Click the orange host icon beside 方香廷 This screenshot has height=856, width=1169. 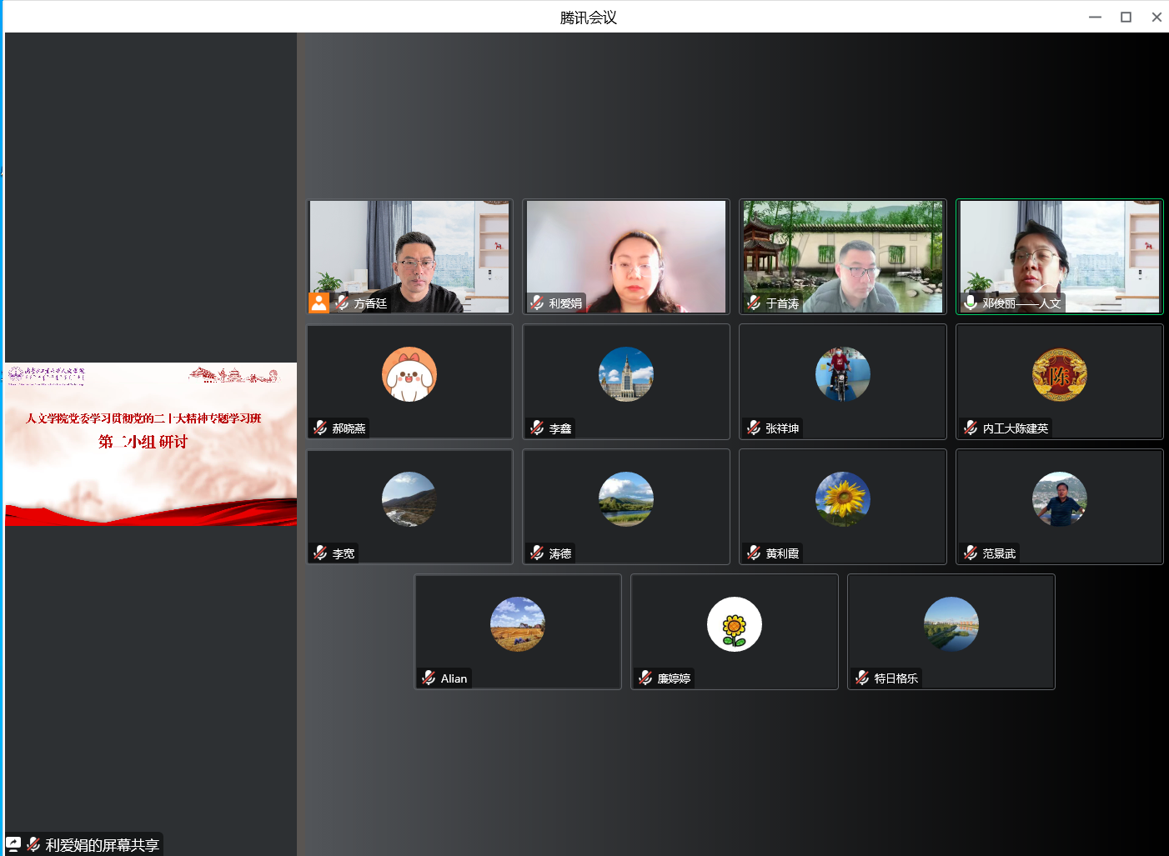(319, 303)
